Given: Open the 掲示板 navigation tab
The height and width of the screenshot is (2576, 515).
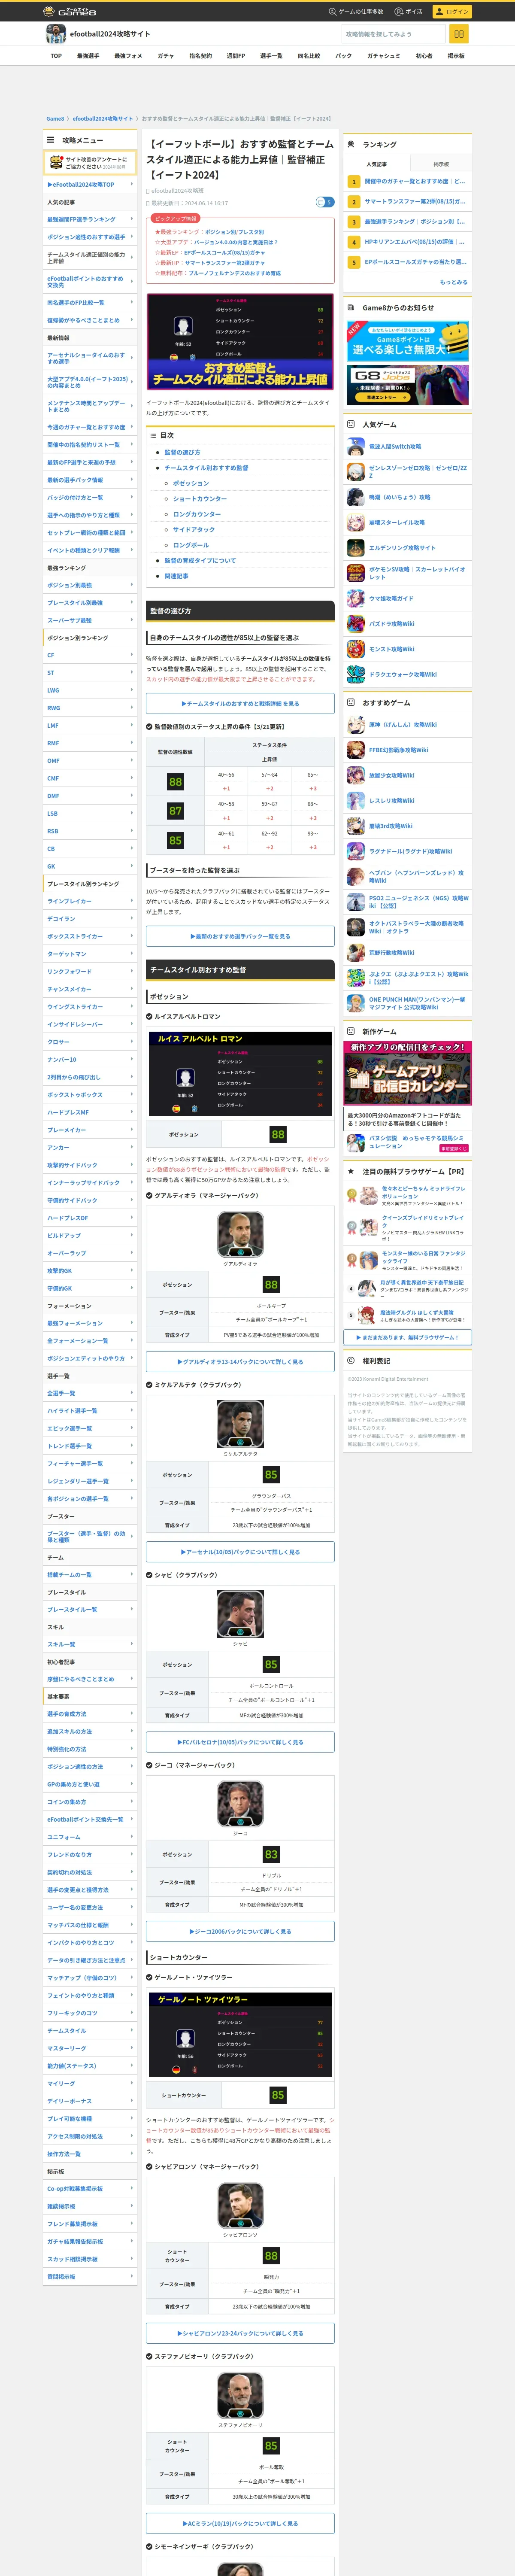Looking at the screenshot, I should [x=456, y=56].
